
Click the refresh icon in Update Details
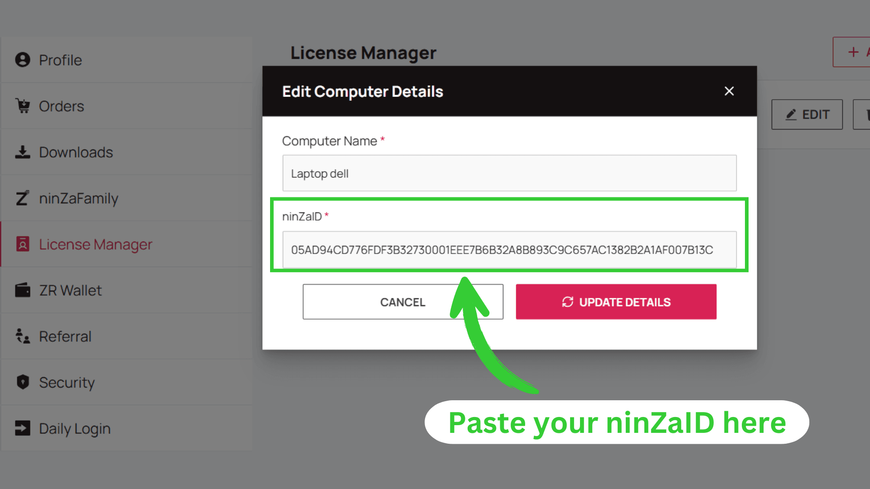[x=568, y=302]
